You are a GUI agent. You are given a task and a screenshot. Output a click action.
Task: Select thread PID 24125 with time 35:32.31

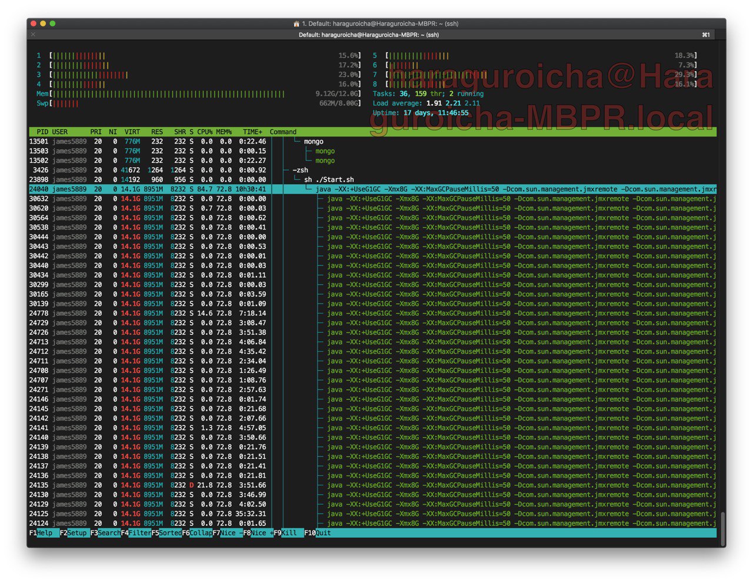click(372, 514)
